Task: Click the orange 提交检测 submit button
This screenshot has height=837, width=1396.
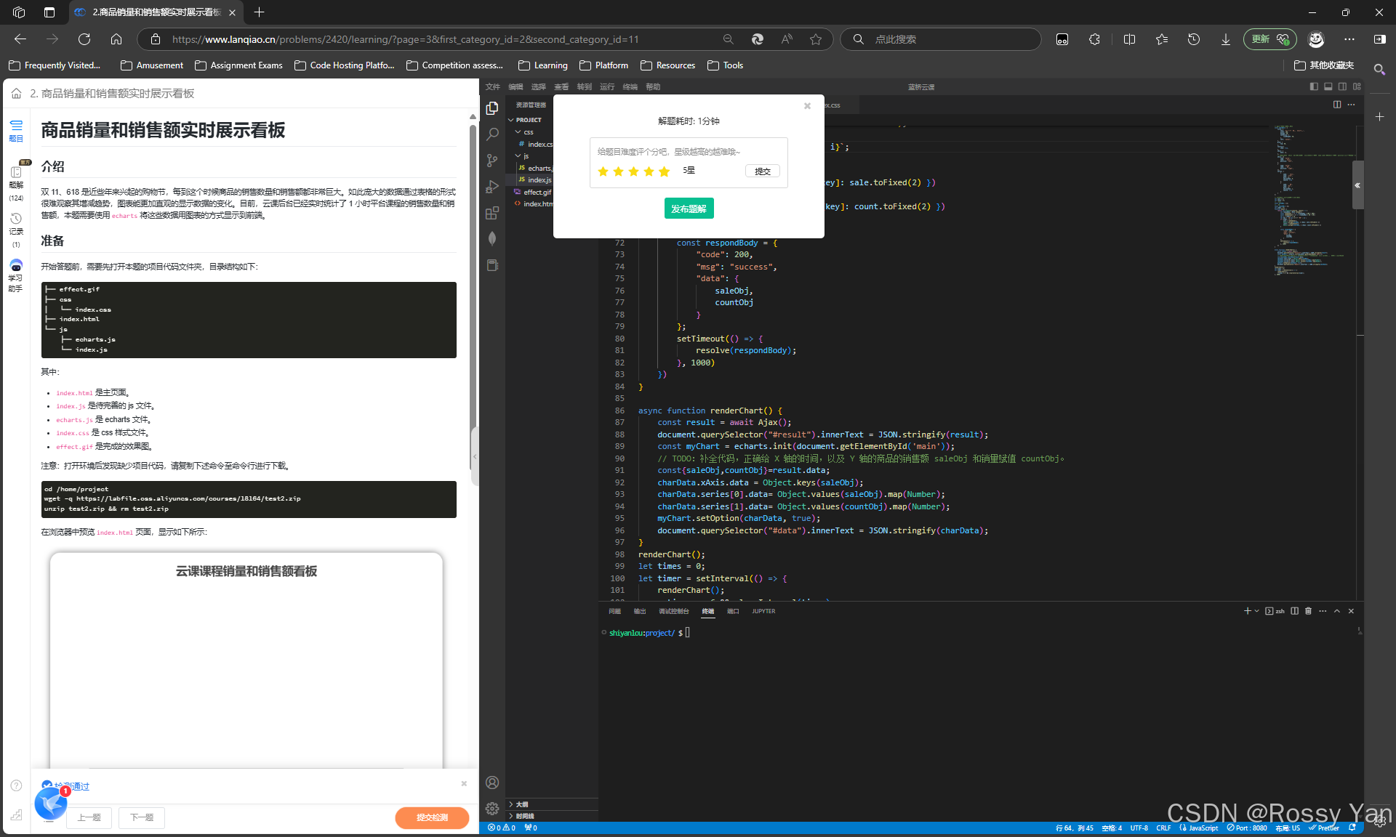Action: (x=432, y=817)
